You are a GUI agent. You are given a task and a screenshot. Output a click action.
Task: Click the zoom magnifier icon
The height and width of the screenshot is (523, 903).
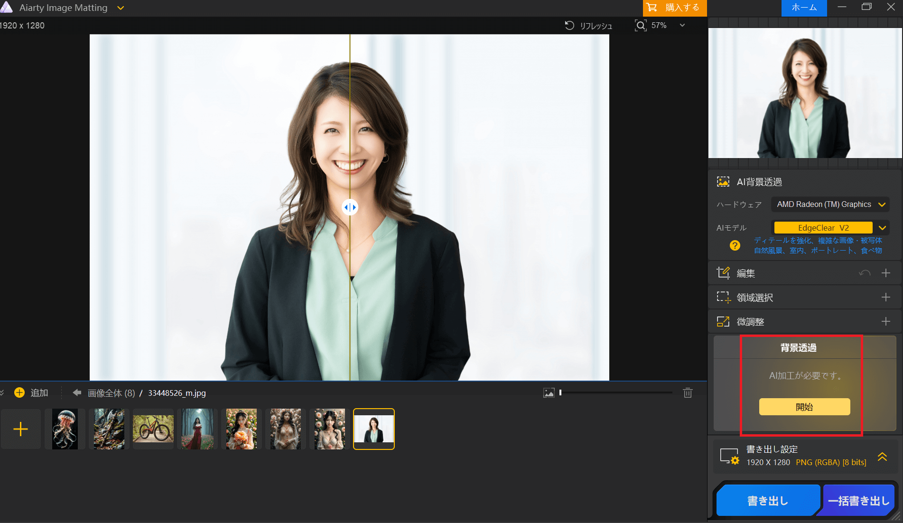point(641,26)
